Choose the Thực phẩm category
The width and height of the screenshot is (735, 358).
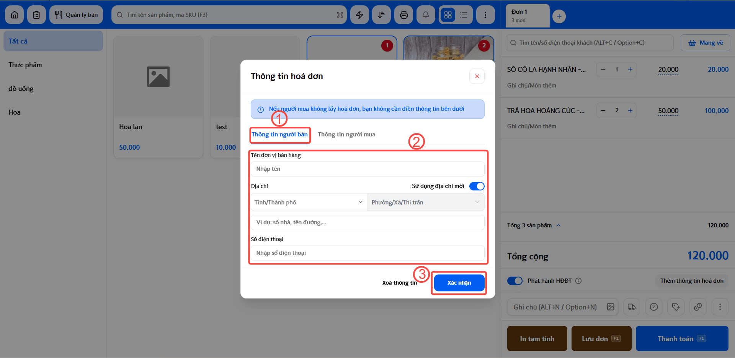[x=53, y=65]
